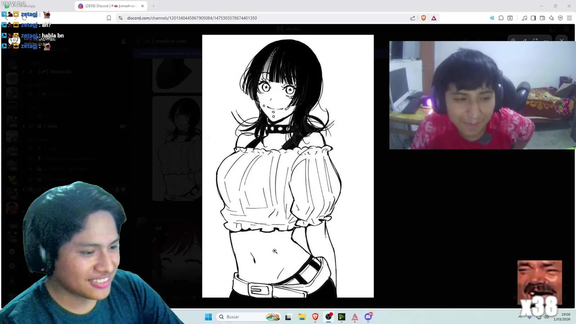The image size is (576, 324).
Task: Zoom in with the viewer magnifier icon
Action: click(x=513, y=40)
